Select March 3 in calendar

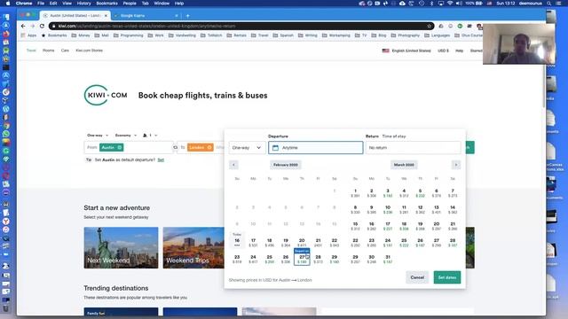click(388, 193)
